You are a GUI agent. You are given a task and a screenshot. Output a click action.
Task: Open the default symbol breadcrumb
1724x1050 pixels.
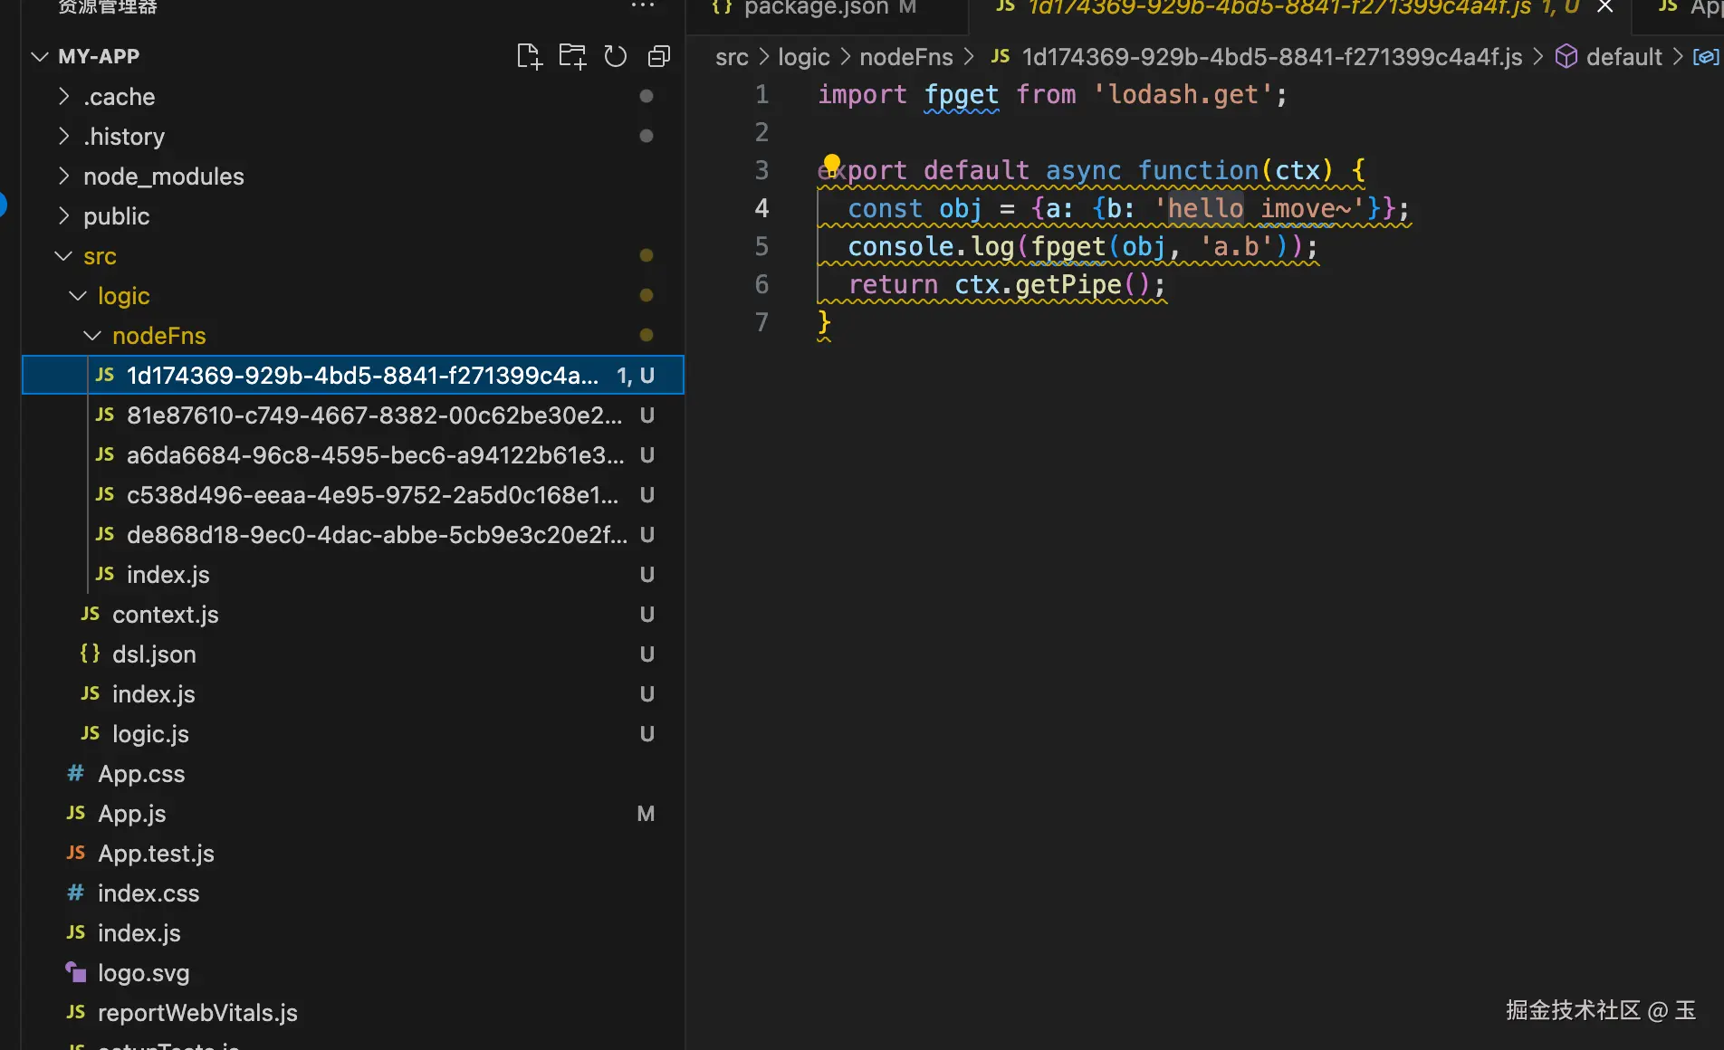click(x=1624, y=57)
